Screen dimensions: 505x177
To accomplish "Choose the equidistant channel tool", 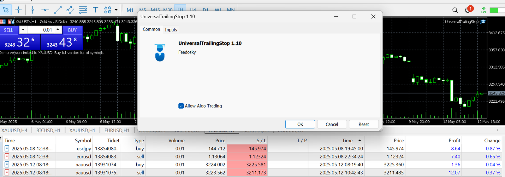I will click(70, 10).
